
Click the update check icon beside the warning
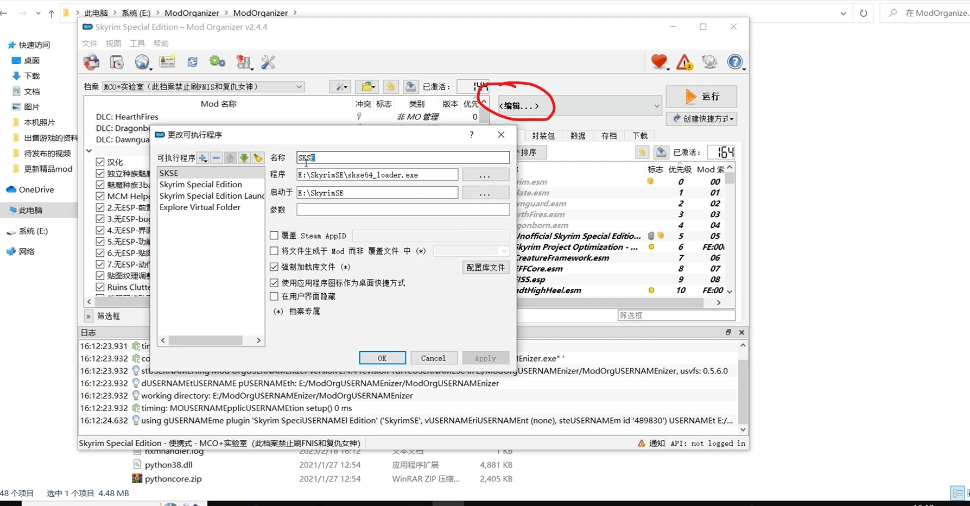point(709,62)
